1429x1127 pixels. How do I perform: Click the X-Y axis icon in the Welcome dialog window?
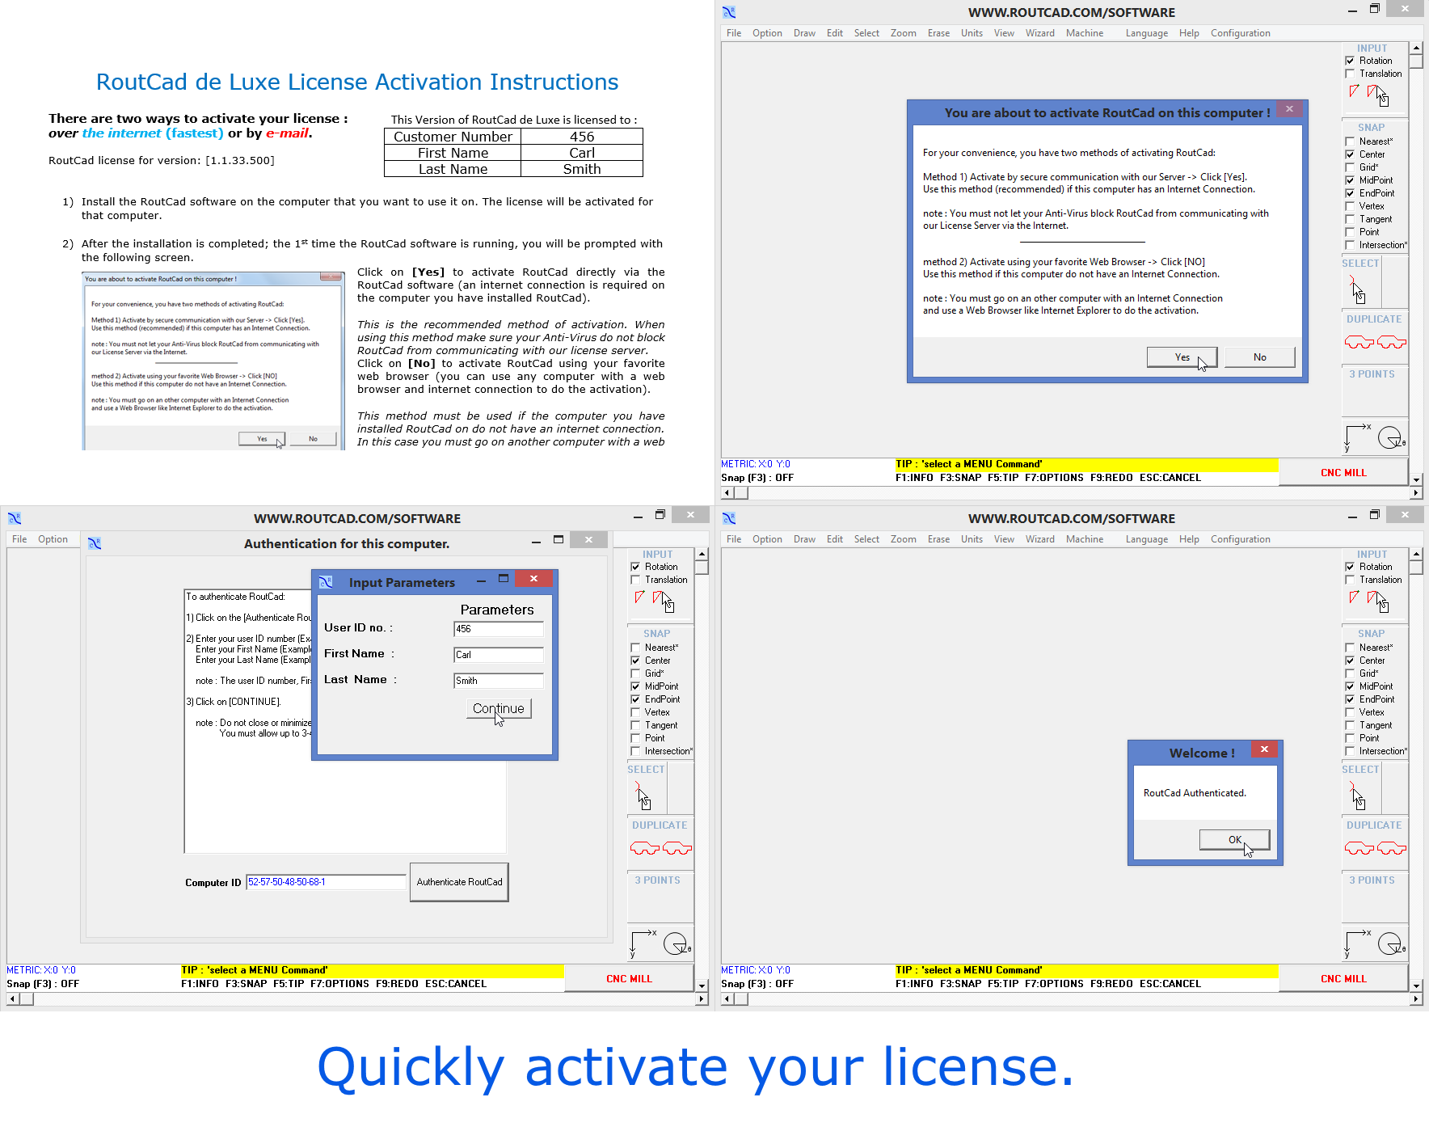click(x=1358, y=943)
